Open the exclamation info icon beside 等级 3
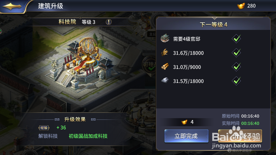 (x=108, y=22)
